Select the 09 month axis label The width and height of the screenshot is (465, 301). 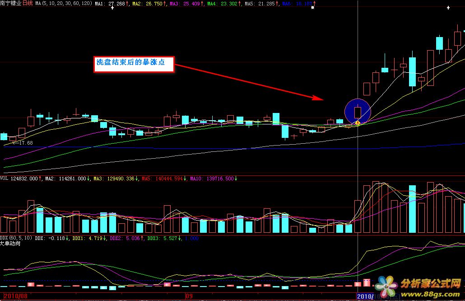[189, 296]
